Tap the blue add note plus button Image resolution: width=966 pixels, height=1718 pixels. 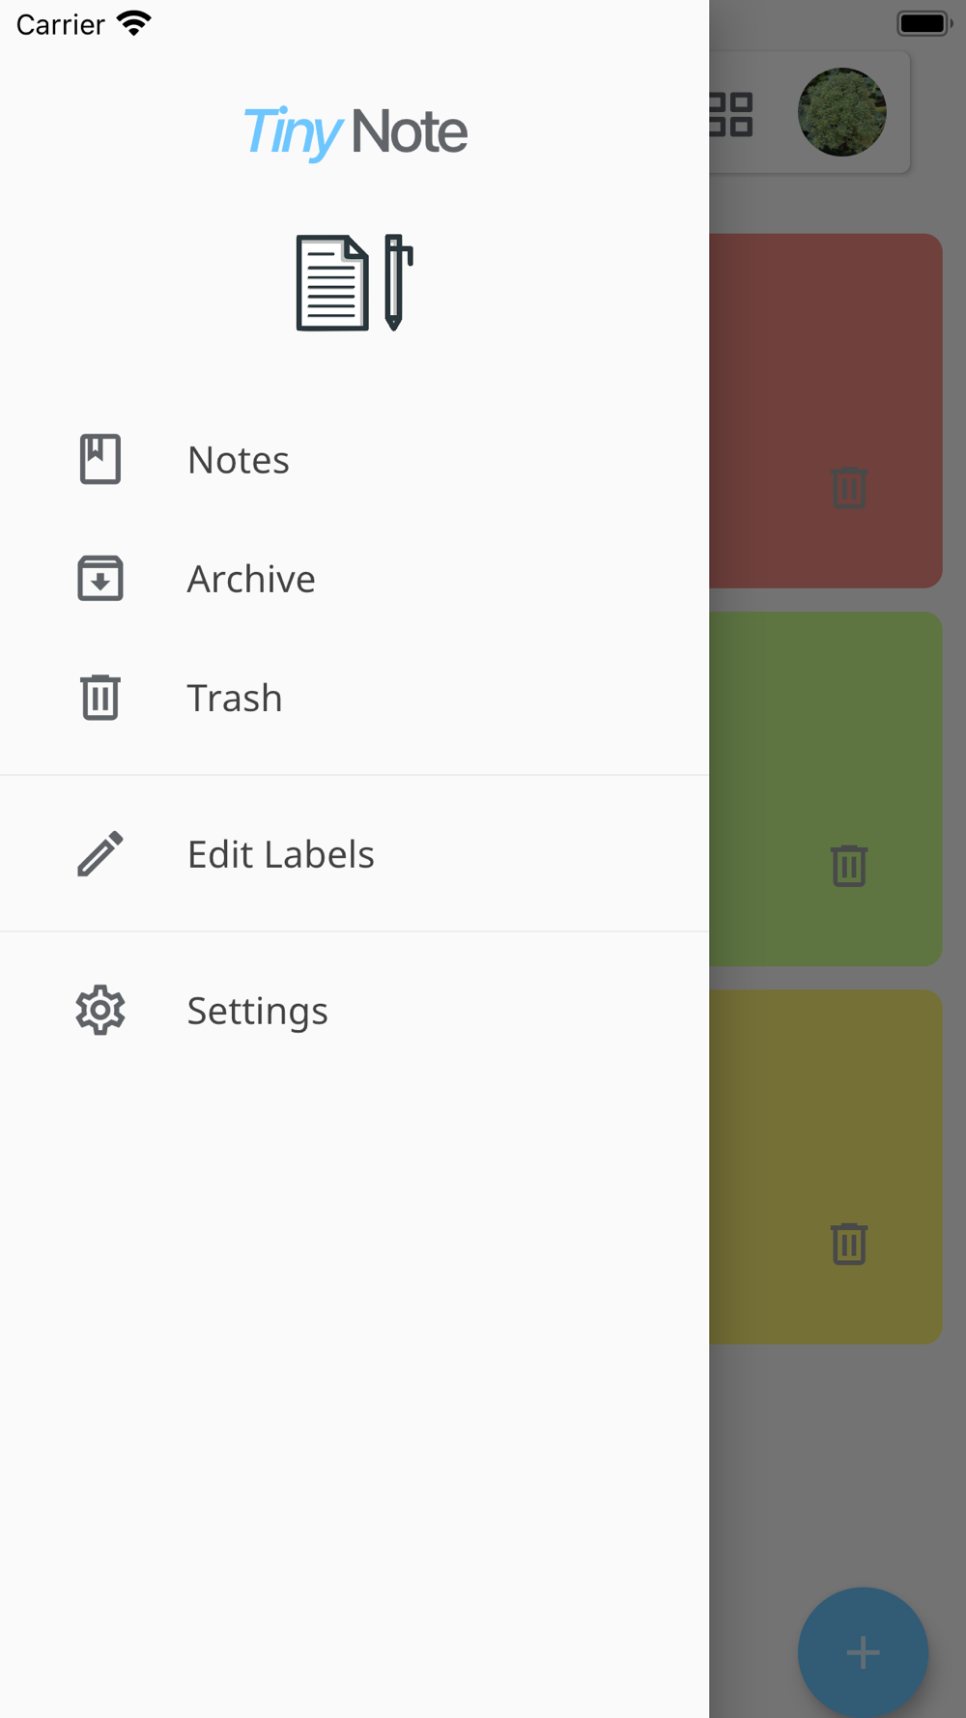(863, 1652)
